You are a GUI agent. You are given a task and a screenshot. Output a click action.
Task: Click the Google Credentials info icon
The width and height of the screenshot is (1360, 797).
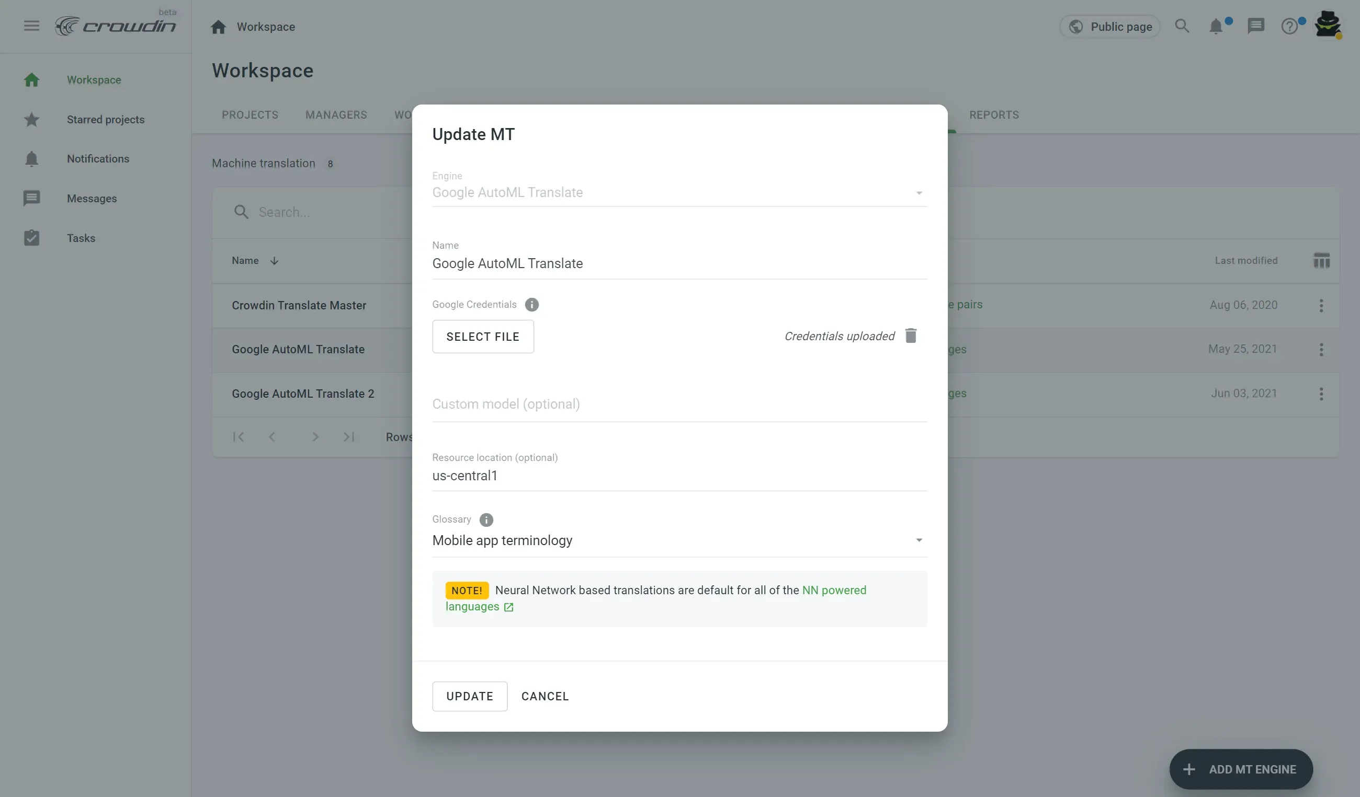click(x=531, y=305)
